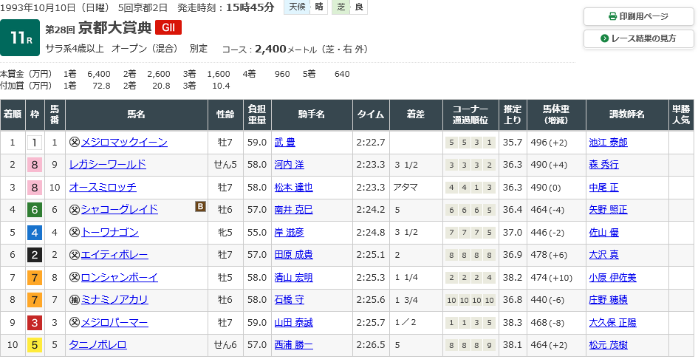The image size is (698, 362).
Task: Open horse メジロパーマー link
Action: 114,322
